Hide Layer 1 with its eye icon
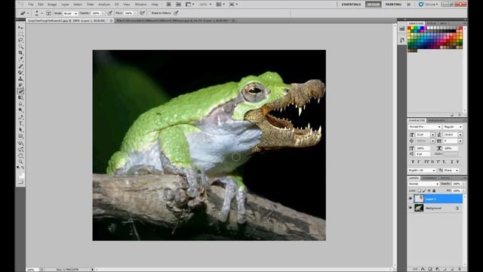Viewport: 483px width, 272px height. pos(411,199)
